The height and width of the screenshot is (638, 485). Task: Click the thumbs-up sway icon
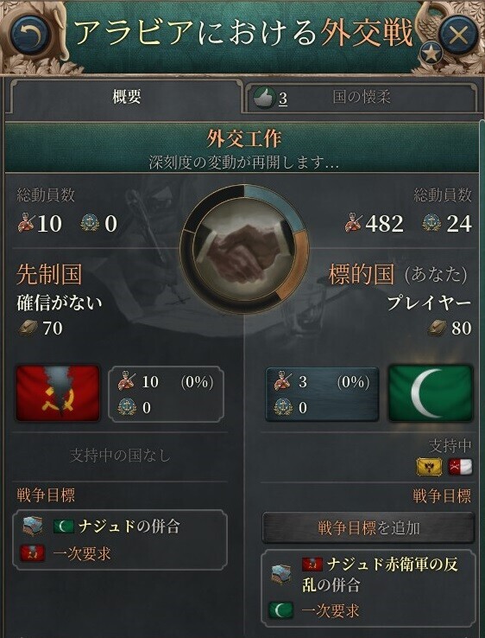pyautogui.click(x=263, y=98)
